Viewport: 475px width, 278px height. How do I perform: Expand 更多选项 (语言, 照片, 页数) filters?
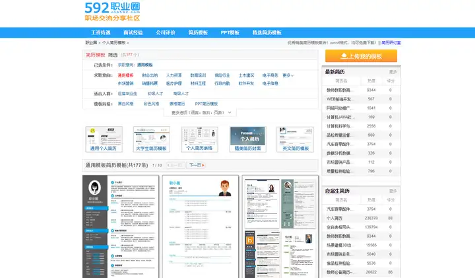tap(201, 112)
